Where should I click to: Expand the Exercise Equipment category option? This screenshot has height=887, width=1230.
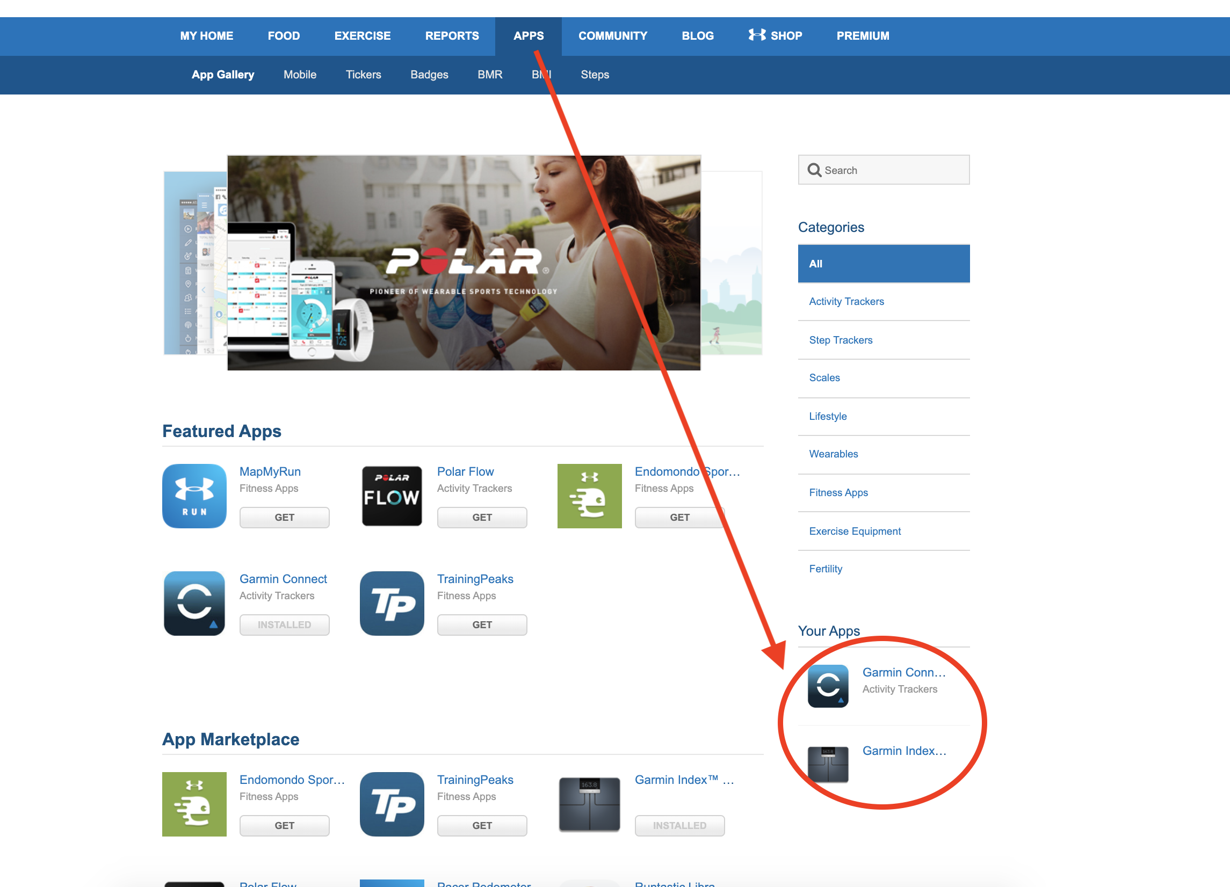point(853,530)
